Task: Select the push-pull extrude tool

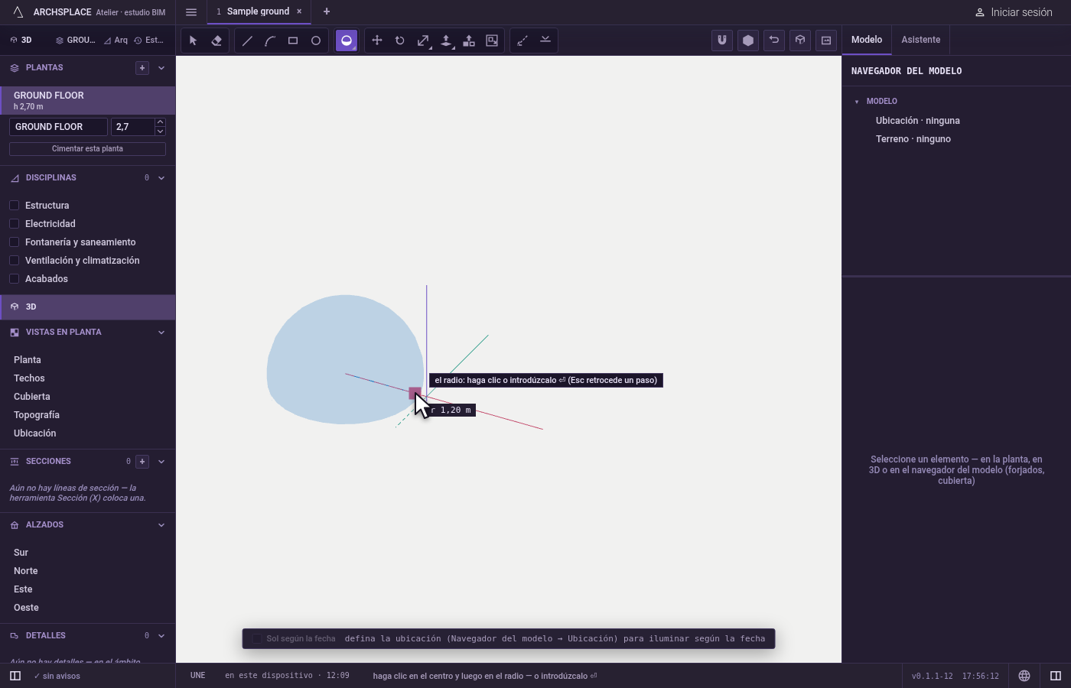Action: 446,41
